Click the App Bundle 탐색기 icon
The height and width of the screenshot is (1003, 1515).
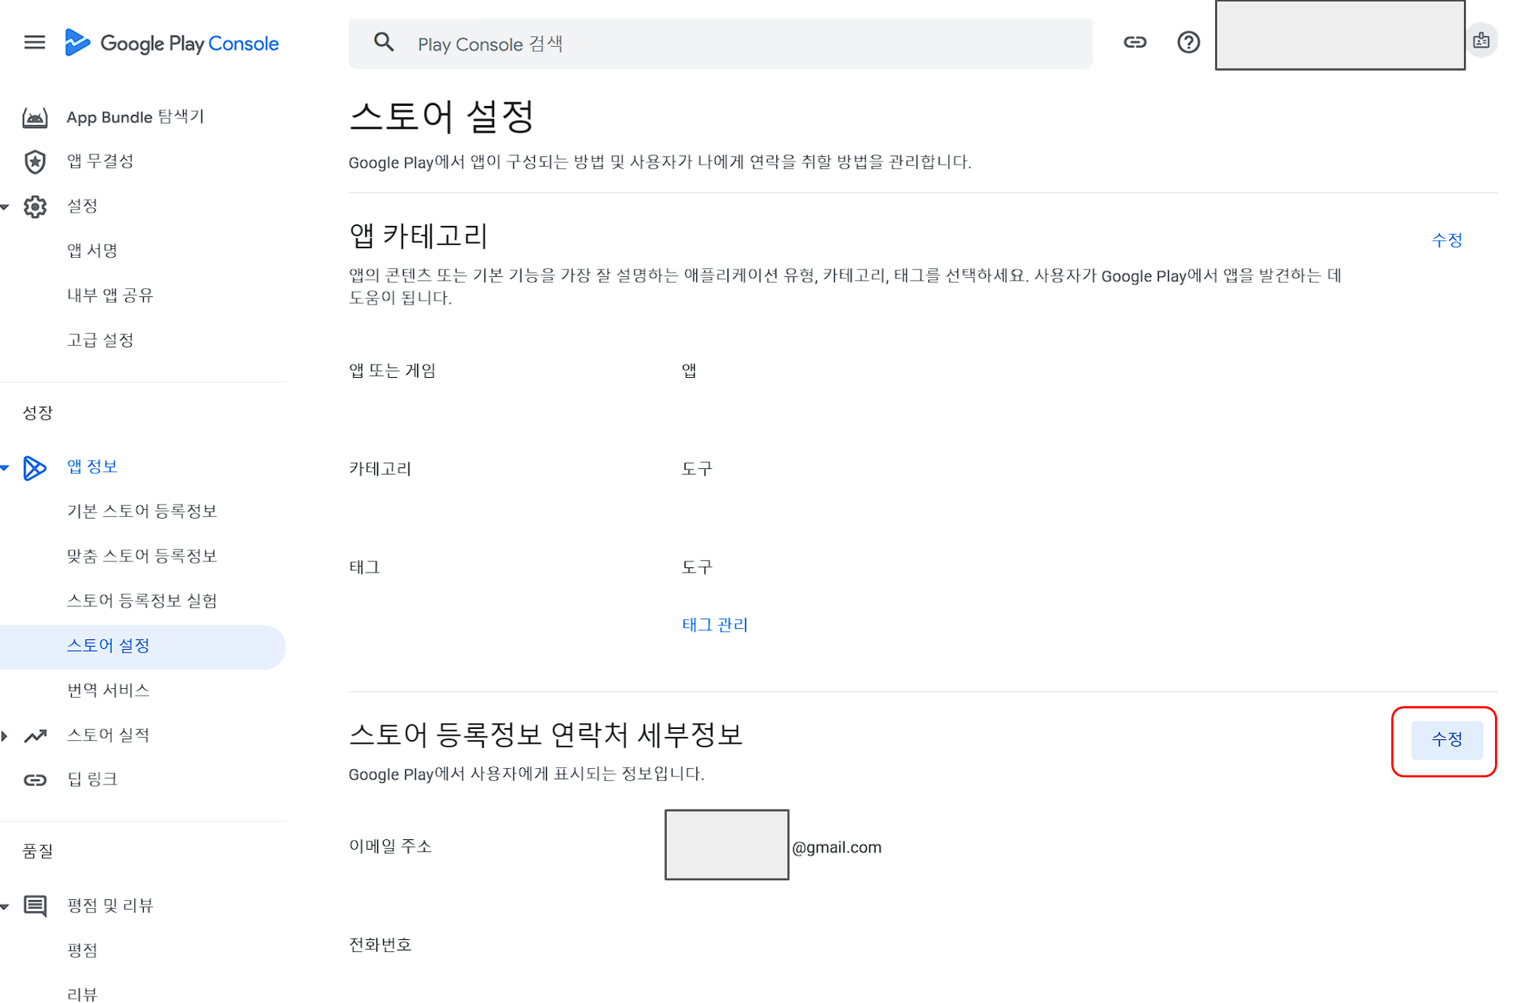click(x=35, y=117)
